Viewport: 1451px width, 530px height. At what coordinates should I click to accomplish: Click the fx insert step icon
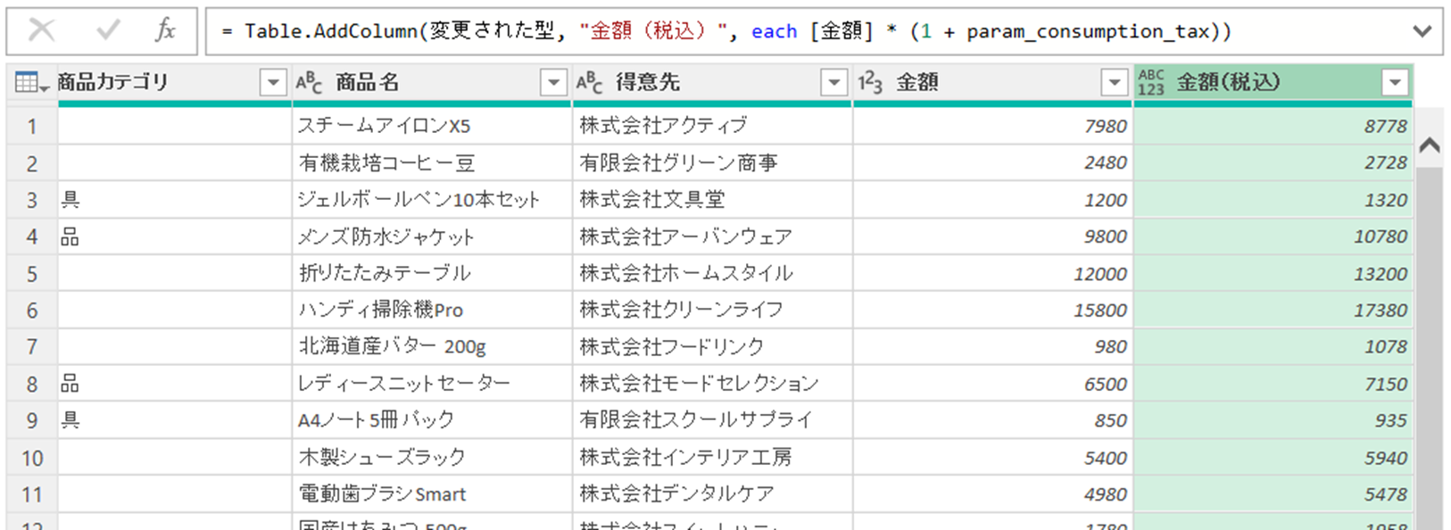point(165,31)
